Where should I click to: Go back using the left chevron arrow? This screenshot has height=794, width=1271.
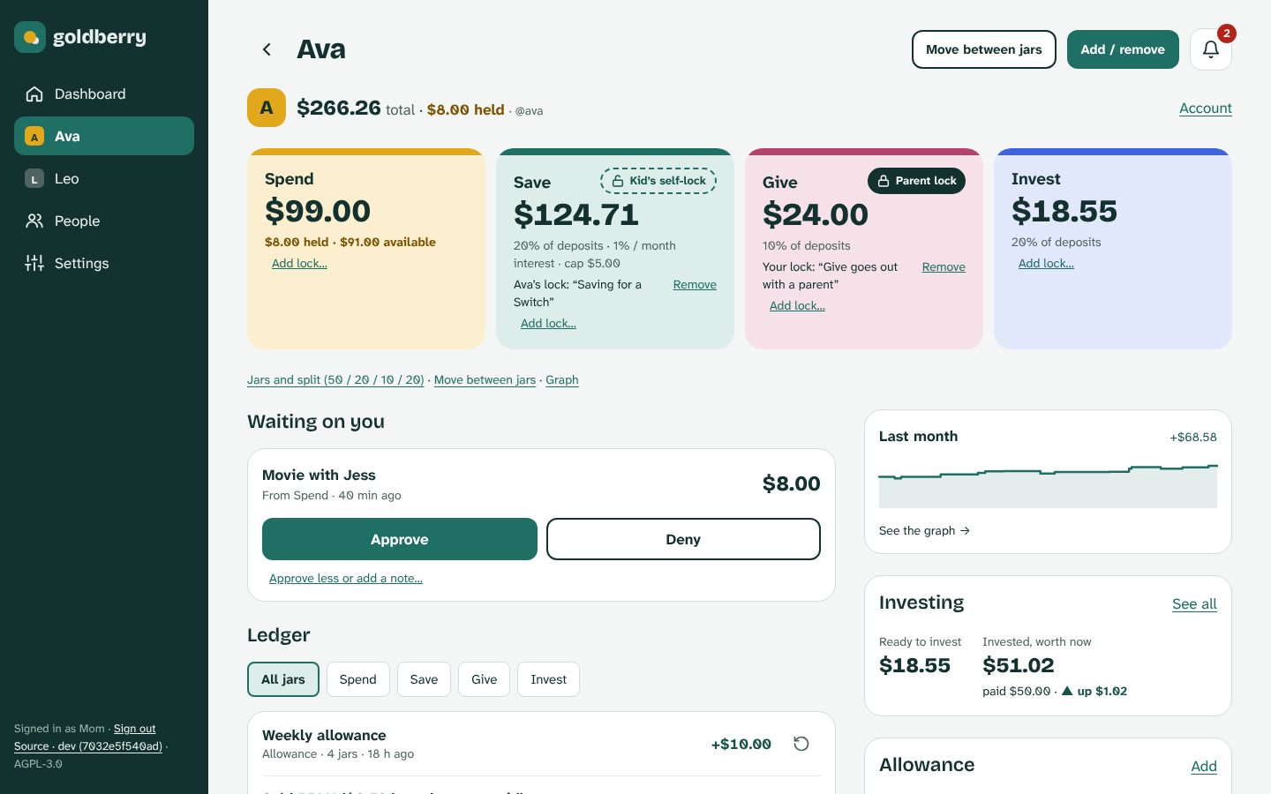click(x=267, y=49)
